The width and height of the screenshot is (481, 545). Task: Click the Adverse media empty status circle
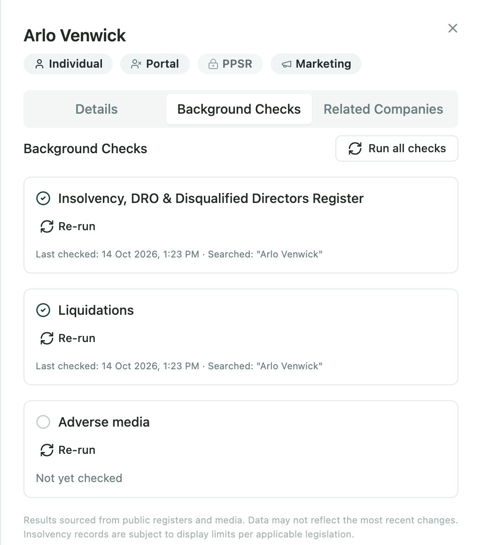coord(43,422)
